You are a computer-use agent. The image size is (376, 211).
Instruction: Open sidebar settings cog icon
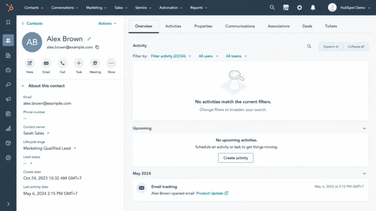point(8,158)
